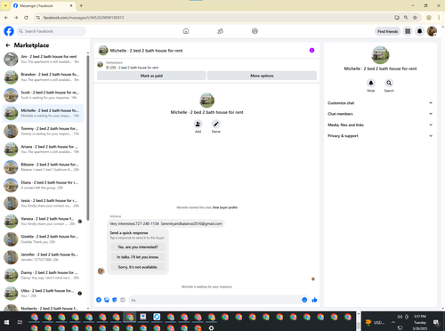Click the Facebook logo
Image resolution: width=445 pixels, height=331 pixels.
tap(9, 31)
